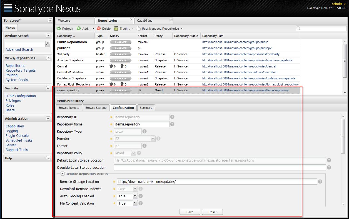Open the Summary tab
This screenshot has height=219, width=349.
pos(146,108)
